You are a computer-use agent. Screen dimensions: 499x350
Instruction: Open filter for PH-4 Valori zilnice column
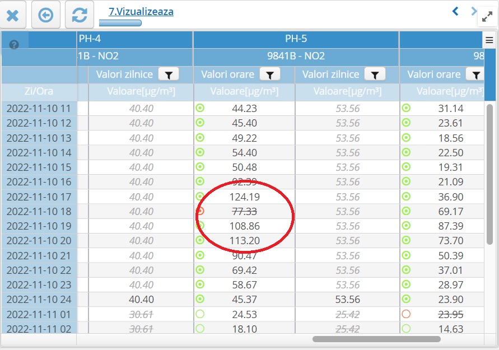[168, 74]
